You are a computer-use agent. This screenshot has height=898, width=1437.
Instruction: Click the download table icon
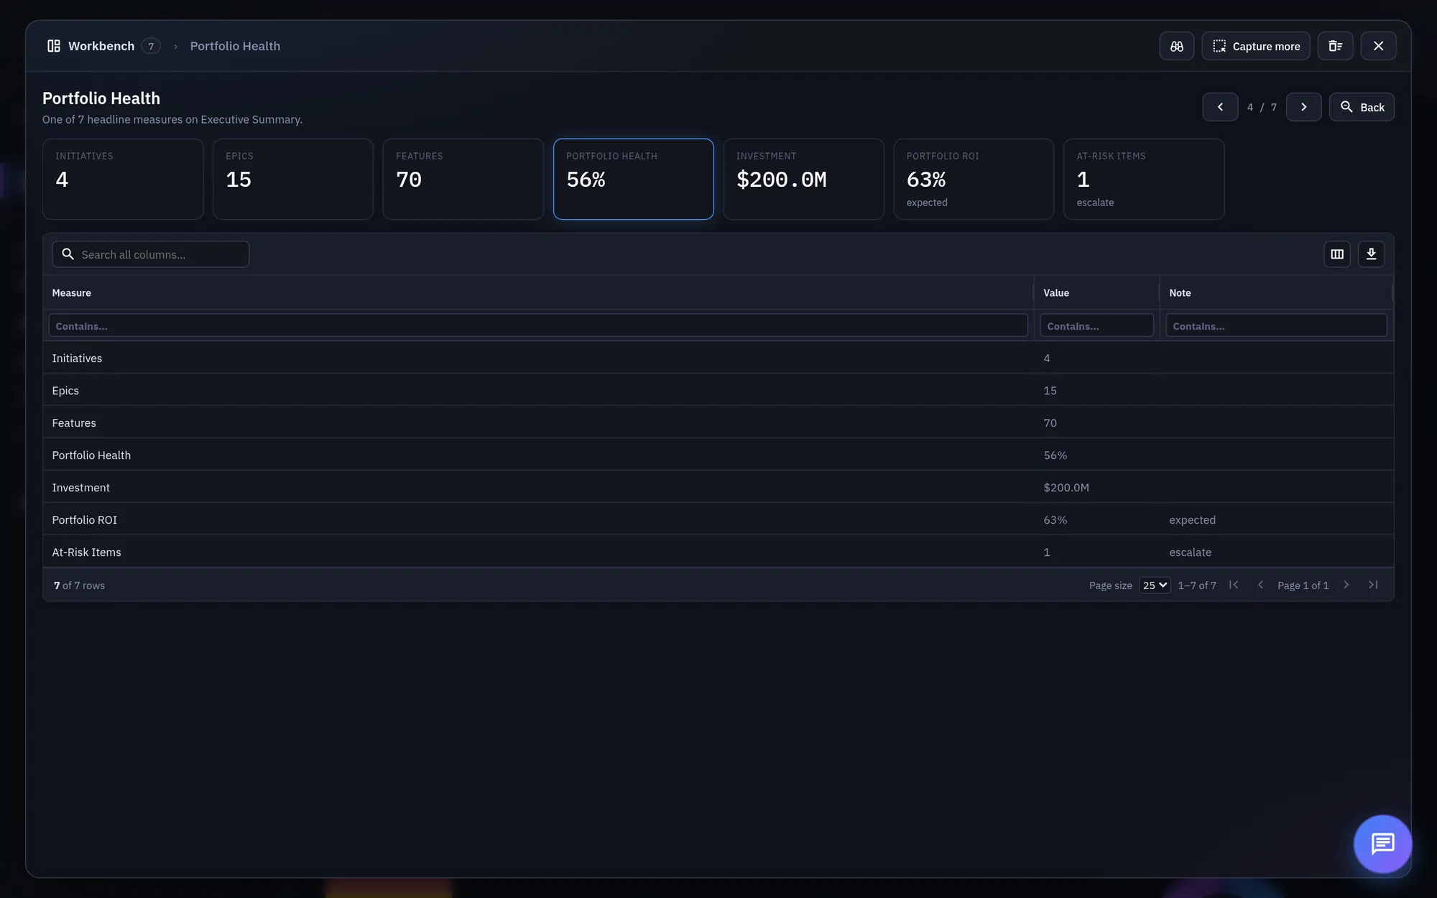point(1371,254)
